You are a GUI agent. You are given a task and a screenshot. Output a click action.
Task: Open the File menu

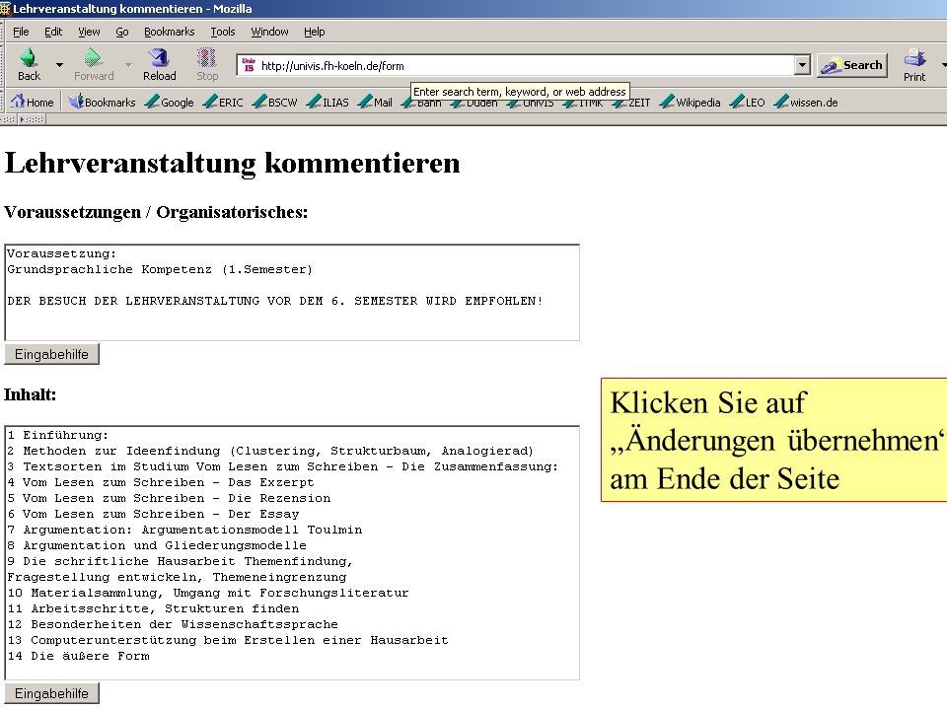click(x=21, y=32)
